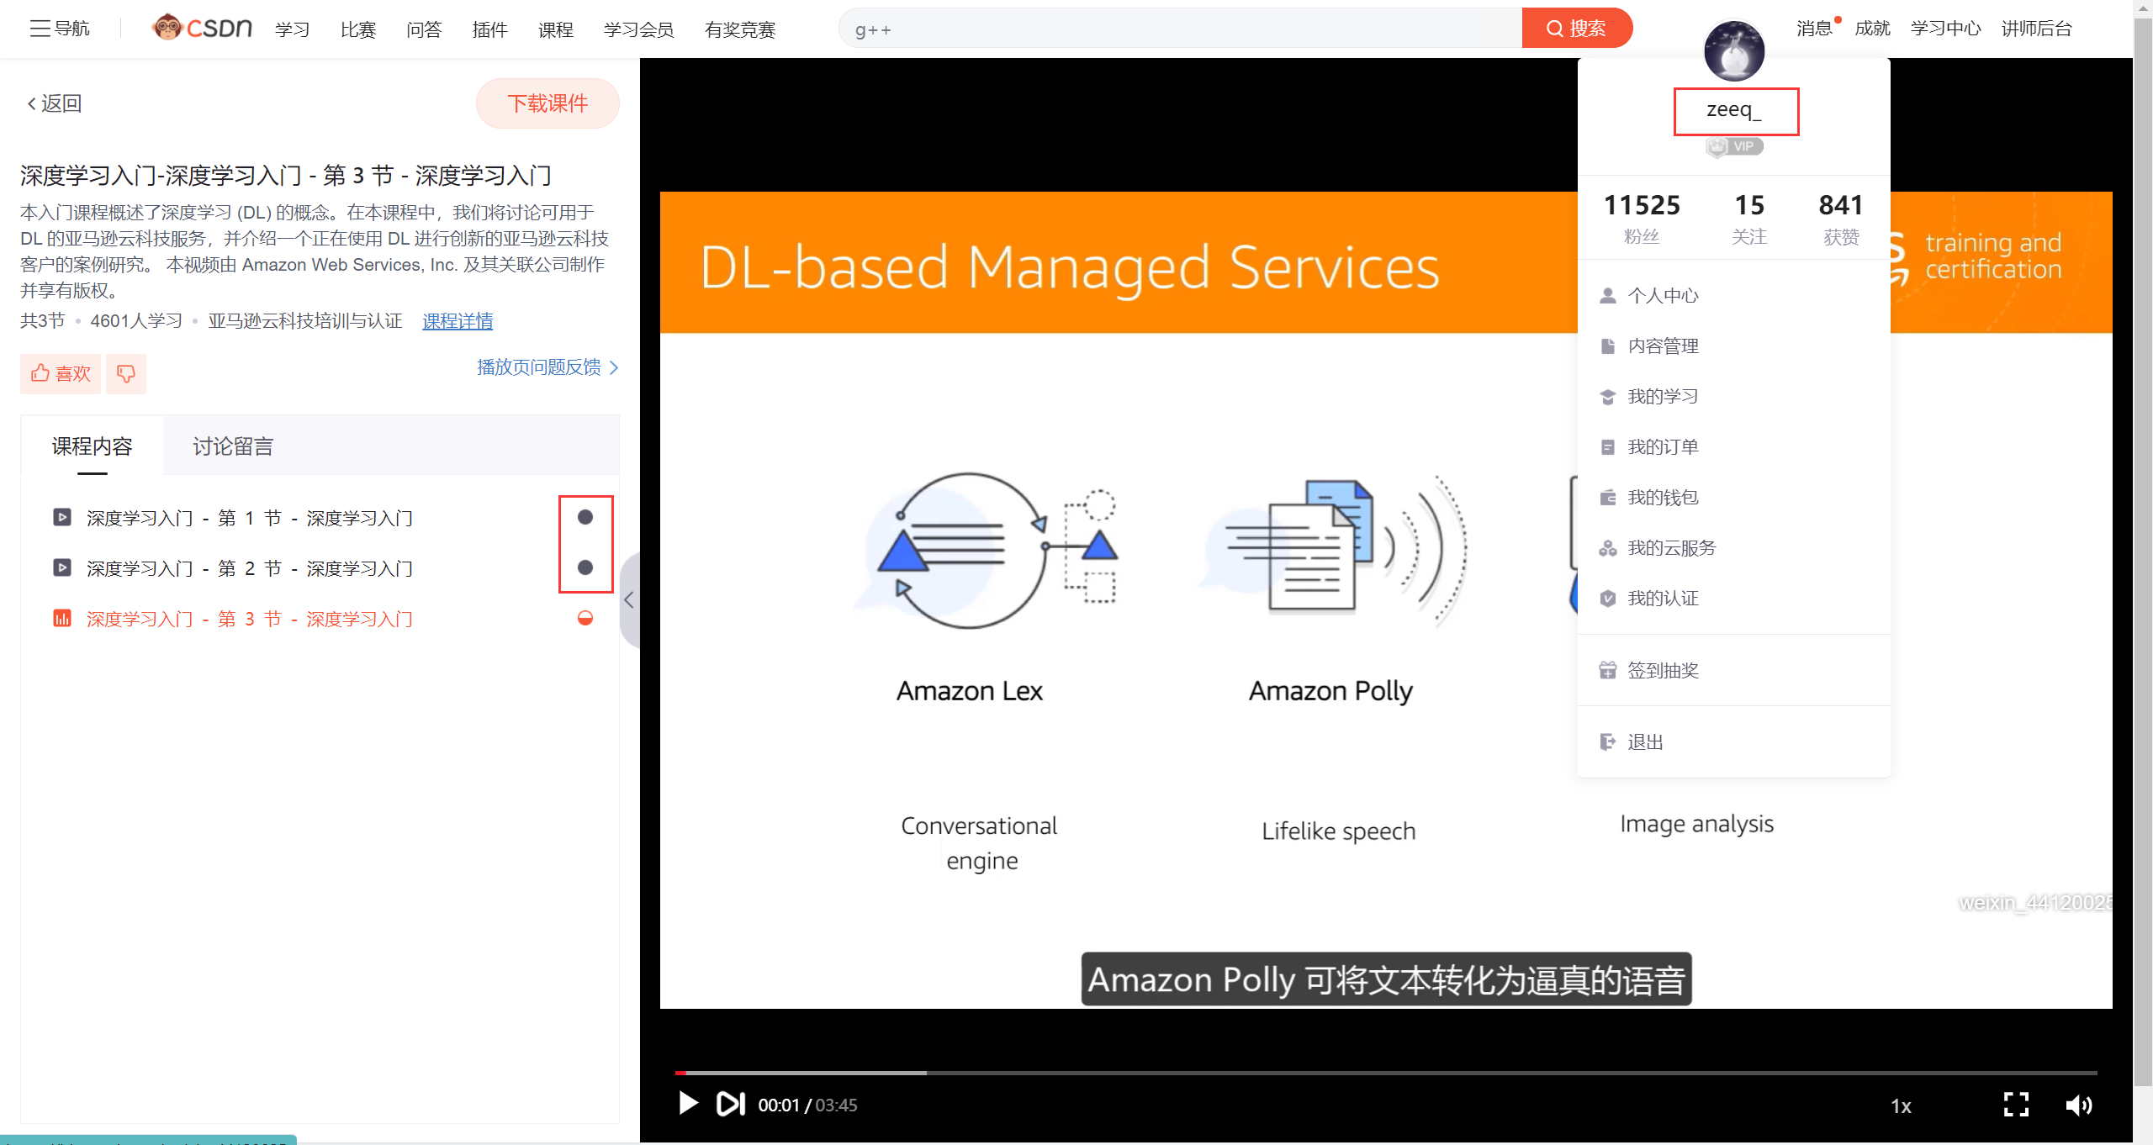Click the user avatar picture

point(1733,50)
